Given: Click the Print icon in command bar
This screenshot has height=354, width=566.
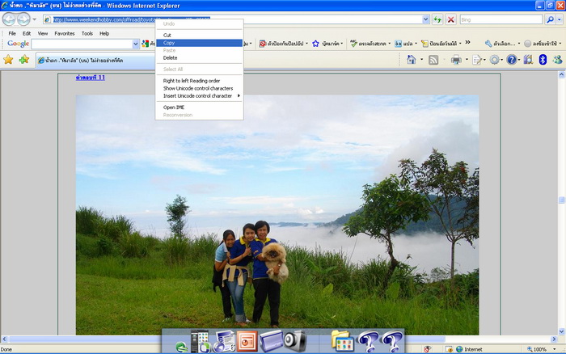Looking at the screenshot, I should [455, 60].
